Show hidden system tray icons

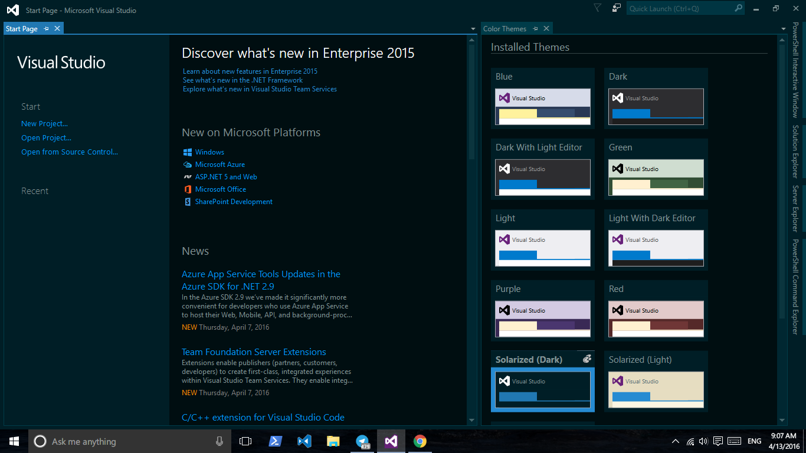tap(675, 441)
